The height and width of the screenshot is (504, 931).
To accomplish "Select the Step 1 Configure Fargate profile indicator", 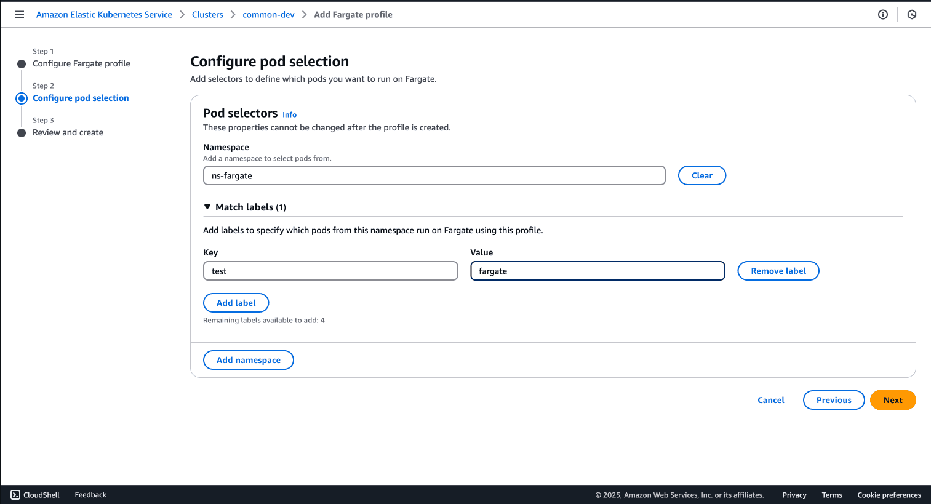I will click(22, 64).
